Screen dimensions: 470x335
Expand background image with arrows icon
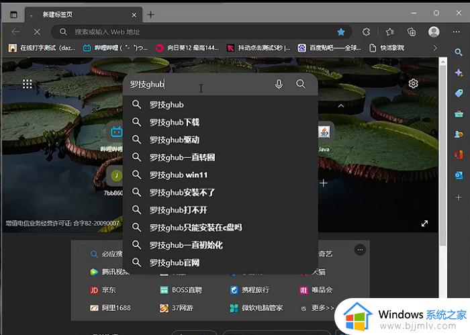click(424, 224)
